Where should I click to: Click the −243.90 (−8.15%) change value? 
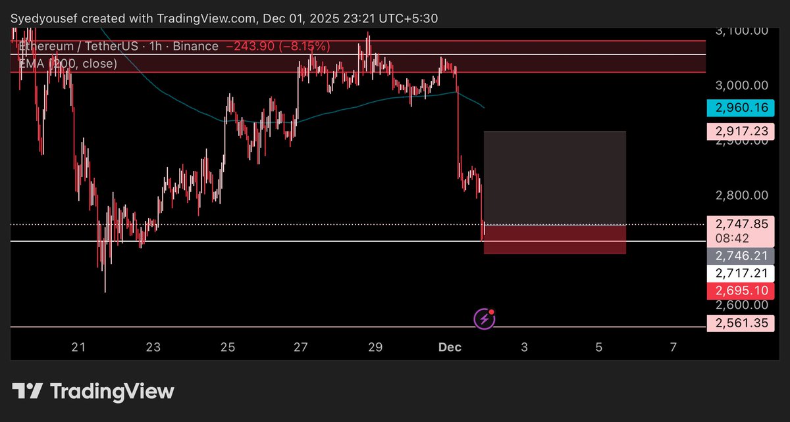[278, 46]
